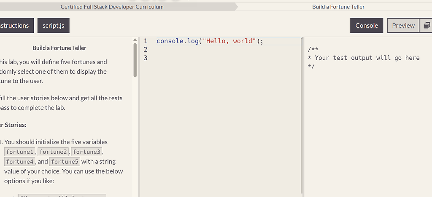Open Certified Full Stack Developer Curriculum breadcrumb
This screenshot has width=432, height=197.
tap(112, 7)
